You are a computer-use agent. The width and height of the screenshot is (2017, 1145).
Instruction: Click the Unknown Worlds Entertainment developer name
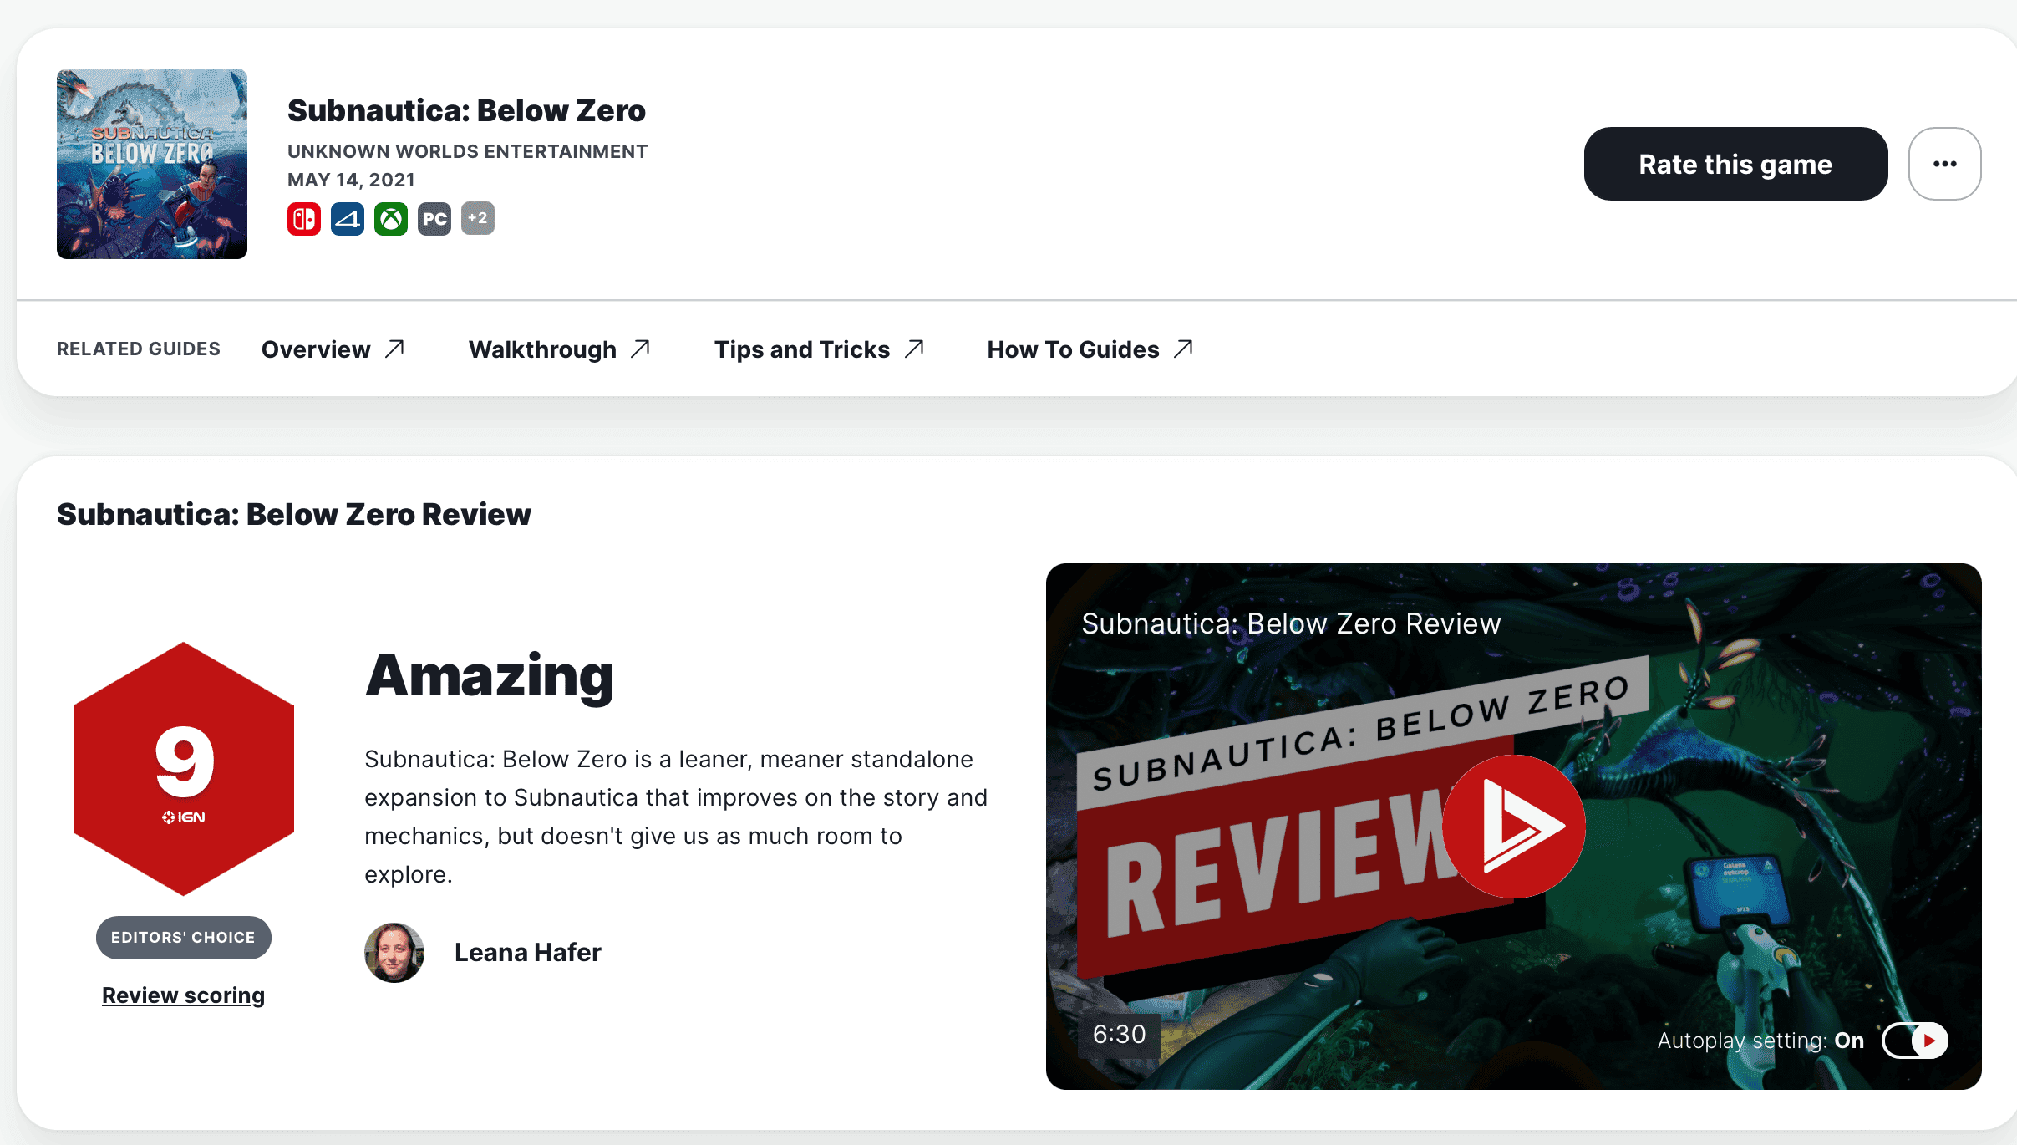468,151
